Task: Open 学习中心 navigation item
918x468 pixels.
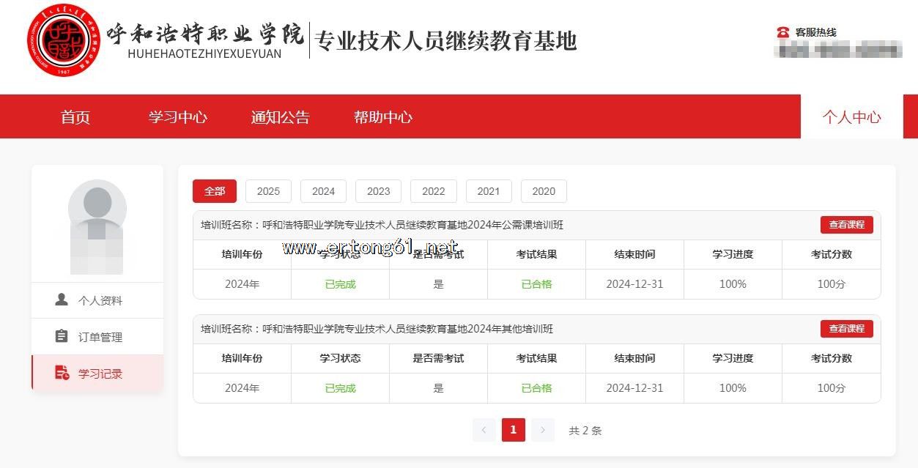Action: pyautogui.click(x=178, y=117)
